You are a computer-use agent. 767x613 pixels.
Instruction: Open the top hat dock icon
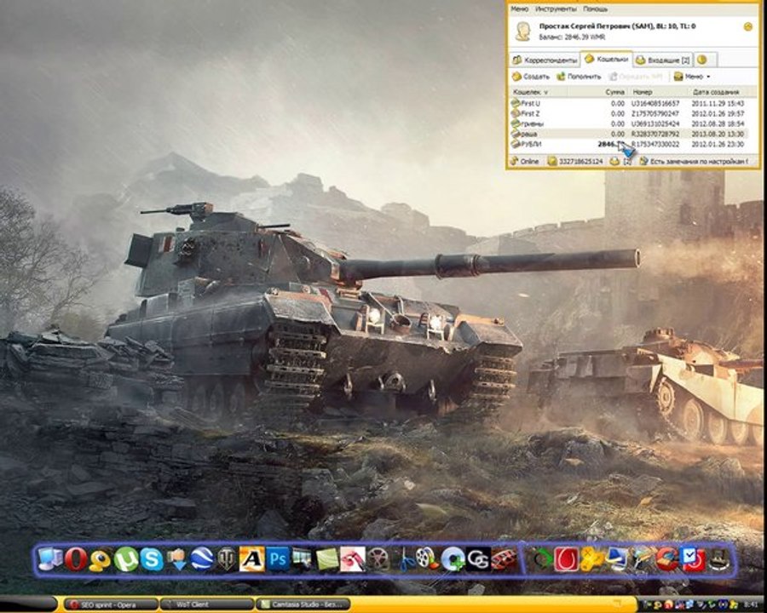click(719, 560)
